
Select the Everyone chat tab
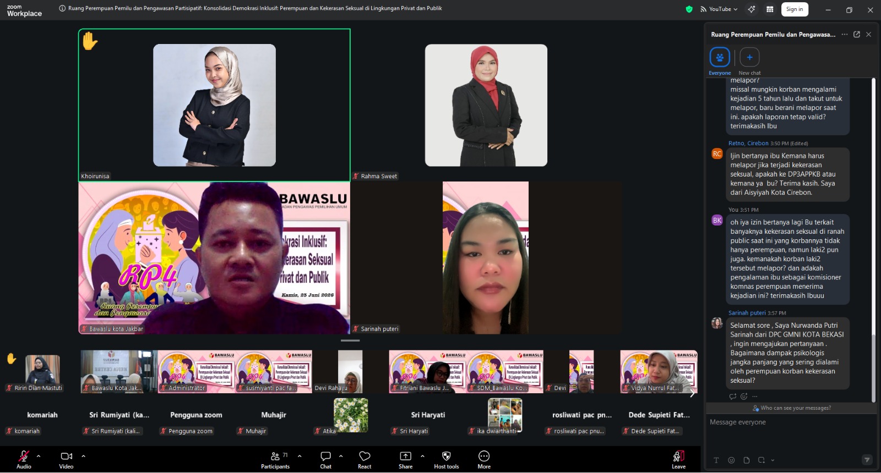click(x=720, y=61)
